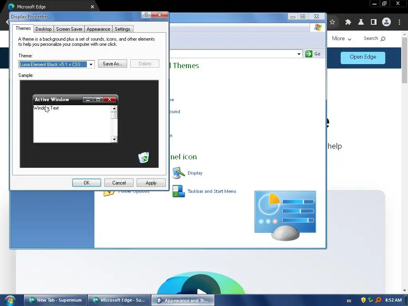This screenshot has width=408, height=306.
Task: Click the security shield tray icon
Action: [363, 300]
